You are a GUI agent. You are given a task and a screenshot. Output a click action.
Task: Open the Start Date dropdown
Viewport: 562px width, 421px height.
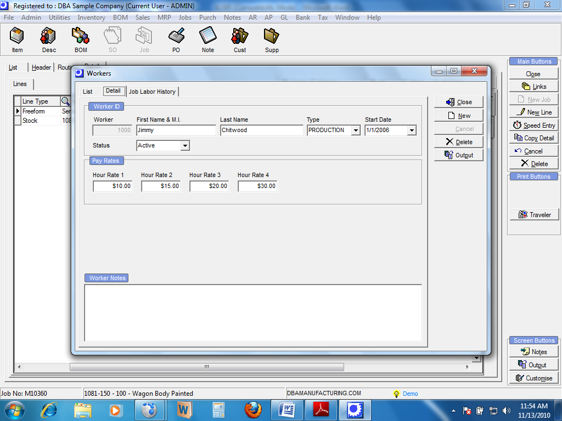tap(412, 130)
